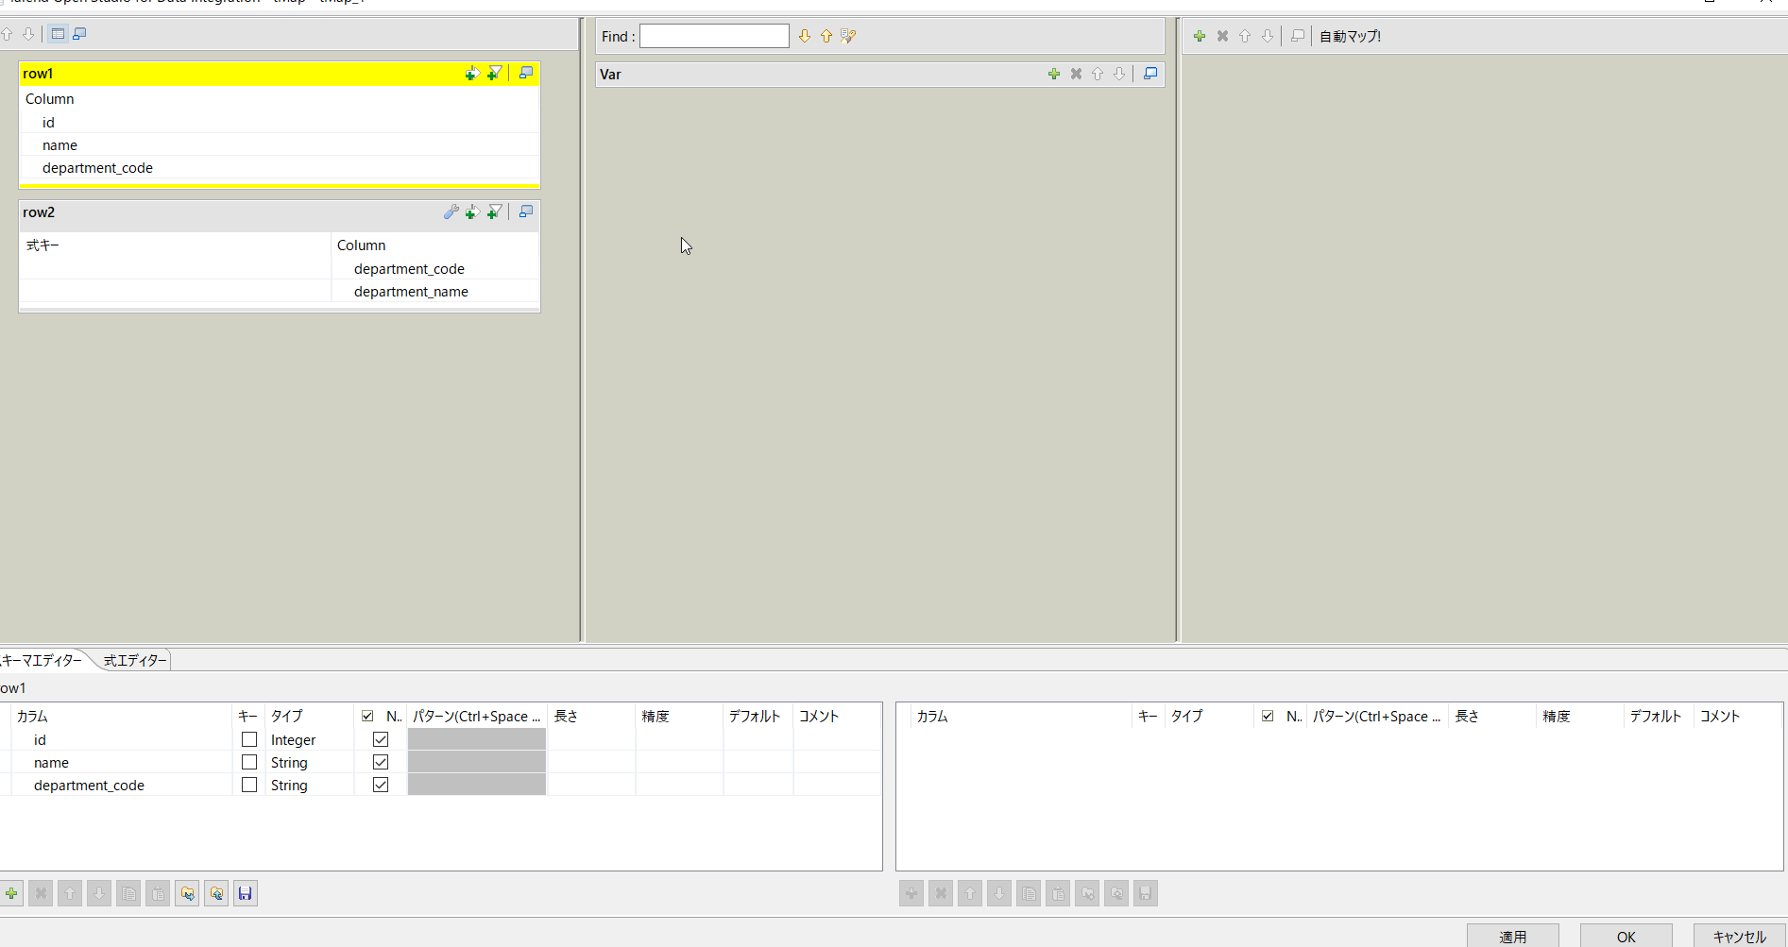Add a new variable with the plus icon in Var
1788x947 pixels.
1054,74
